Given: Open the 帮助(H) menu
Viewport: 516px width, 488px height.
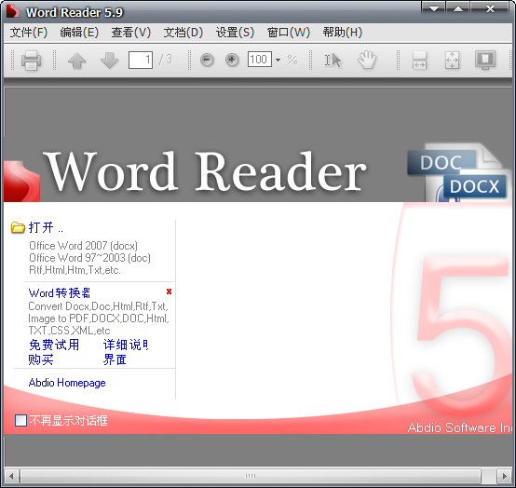Looking at the screenshot, I should [x=342, y=33].
